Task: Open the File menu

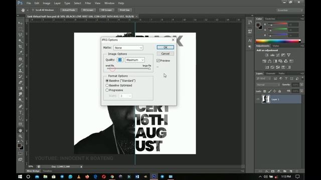Action: pos(29,3)
